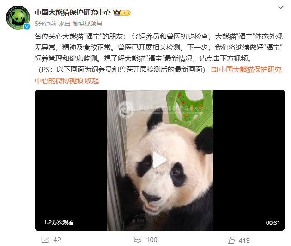The width and height of the screenshot is (291, 246).
Task: Open the 微博视频号 source link
Action: coord(87,24)
